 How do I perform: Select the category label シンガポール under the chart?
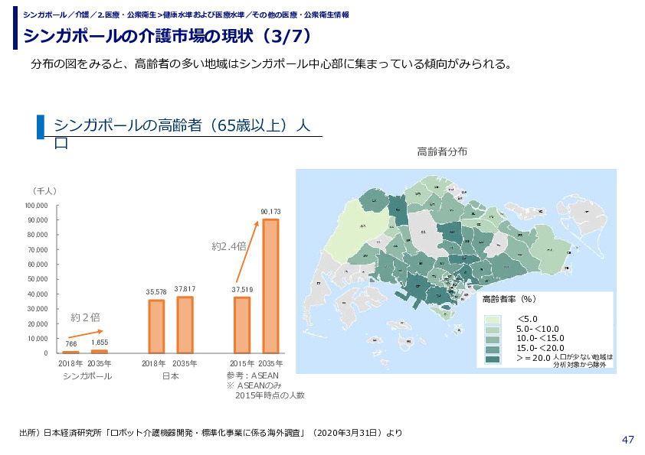[87, 376]
